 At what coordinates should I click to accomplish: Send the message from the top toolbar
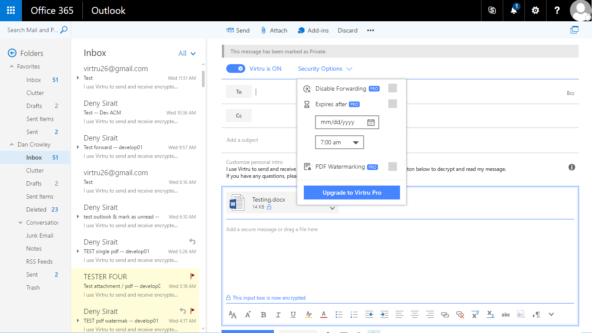point(238,30)
